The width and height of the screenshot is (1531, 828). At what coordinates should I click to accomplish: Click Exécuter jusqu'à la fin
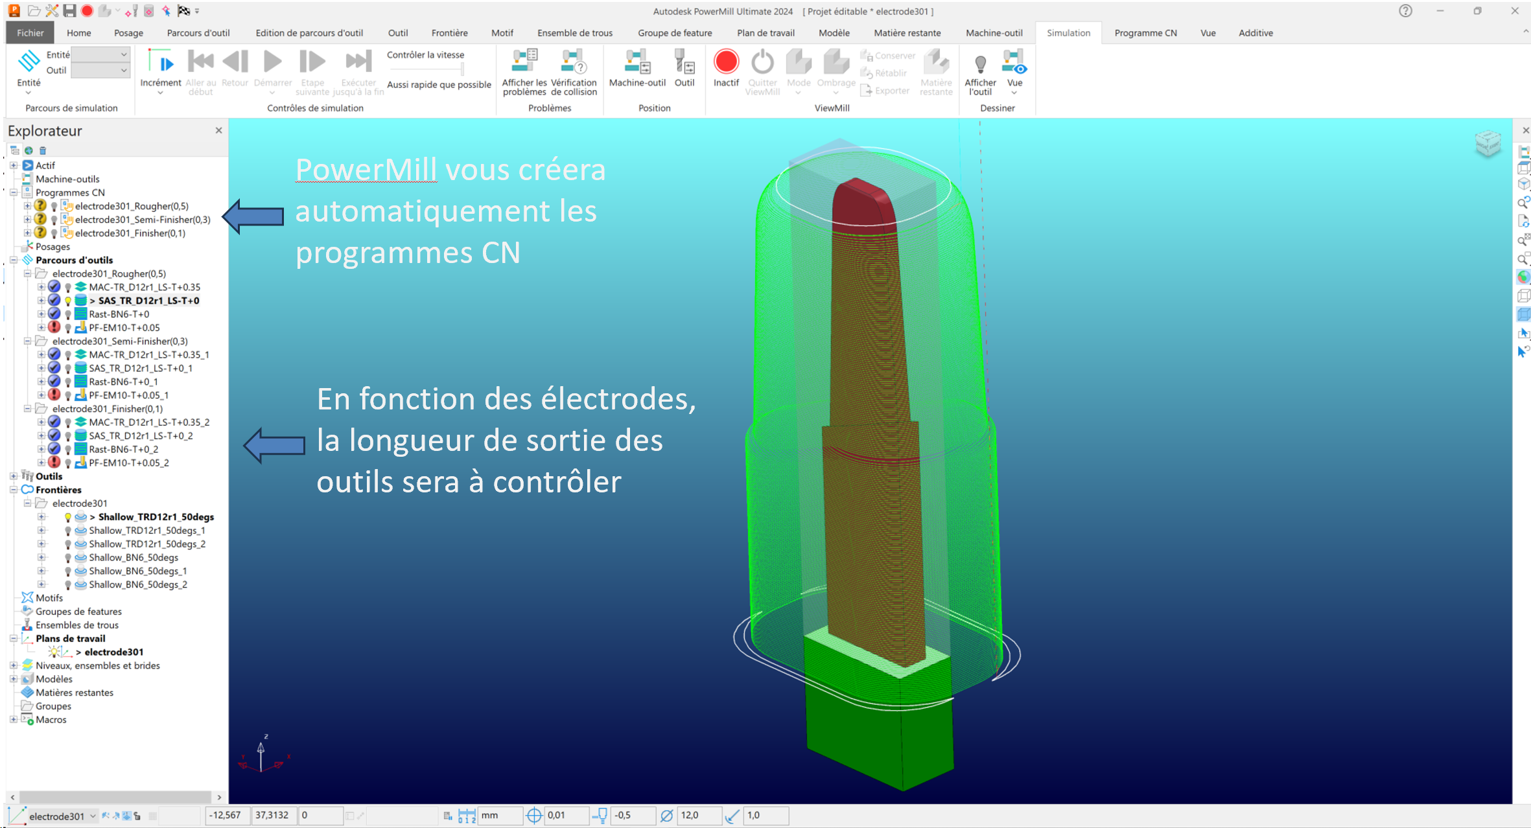[358, 72]
